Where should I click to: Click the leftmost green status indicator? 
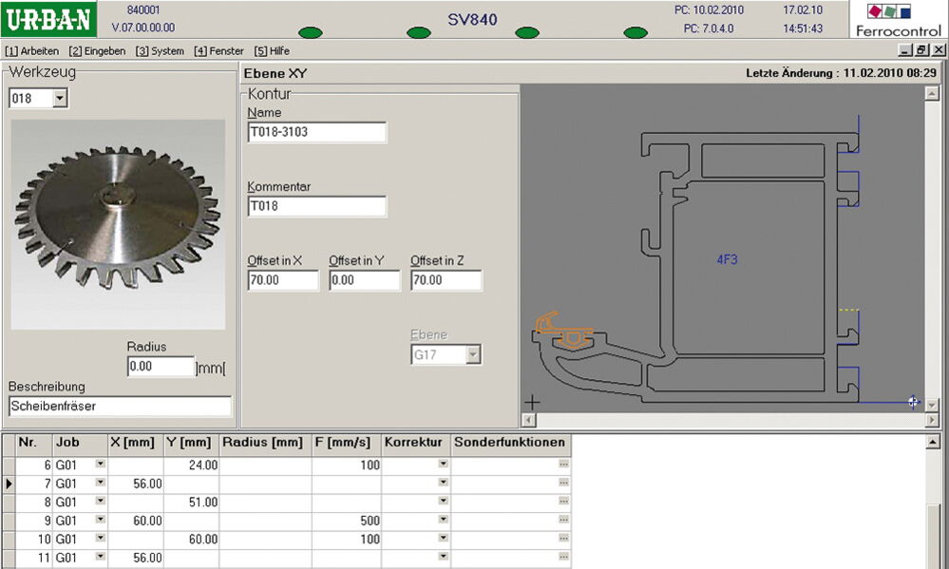coord(310,33)
